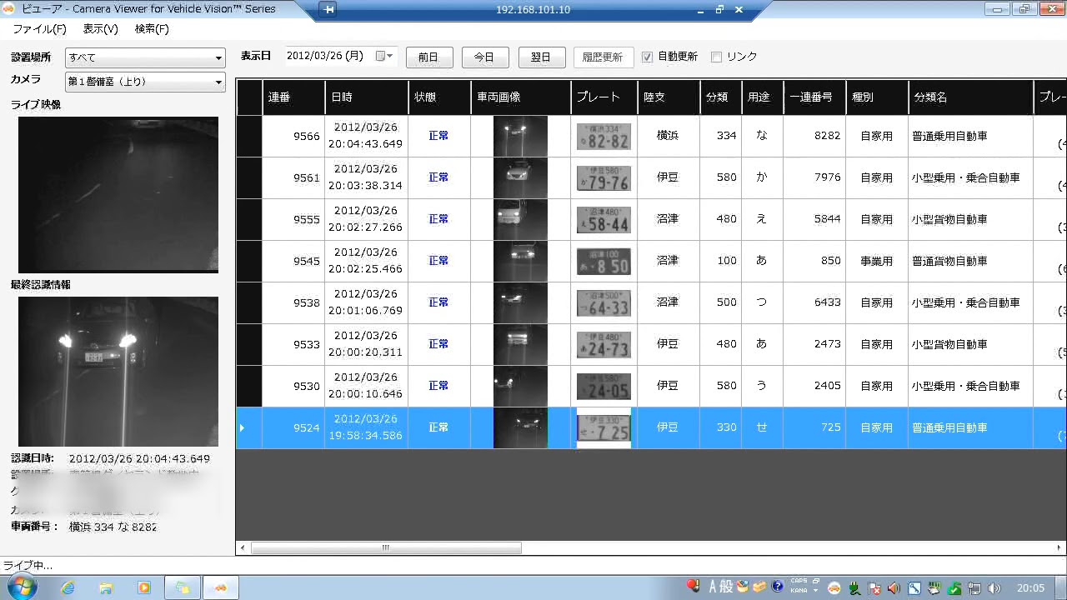Toggle the CAPS lock indicator
The image size is (1067, 600).
799,581
